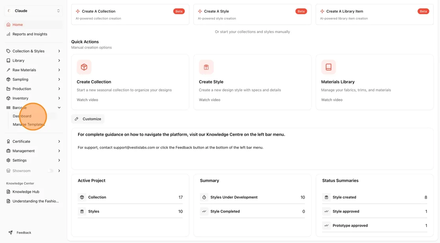This screenshot has height=243, width=440.
Task: Click the Reports and Insights bar chart icon
Action: tap(8, 34)
